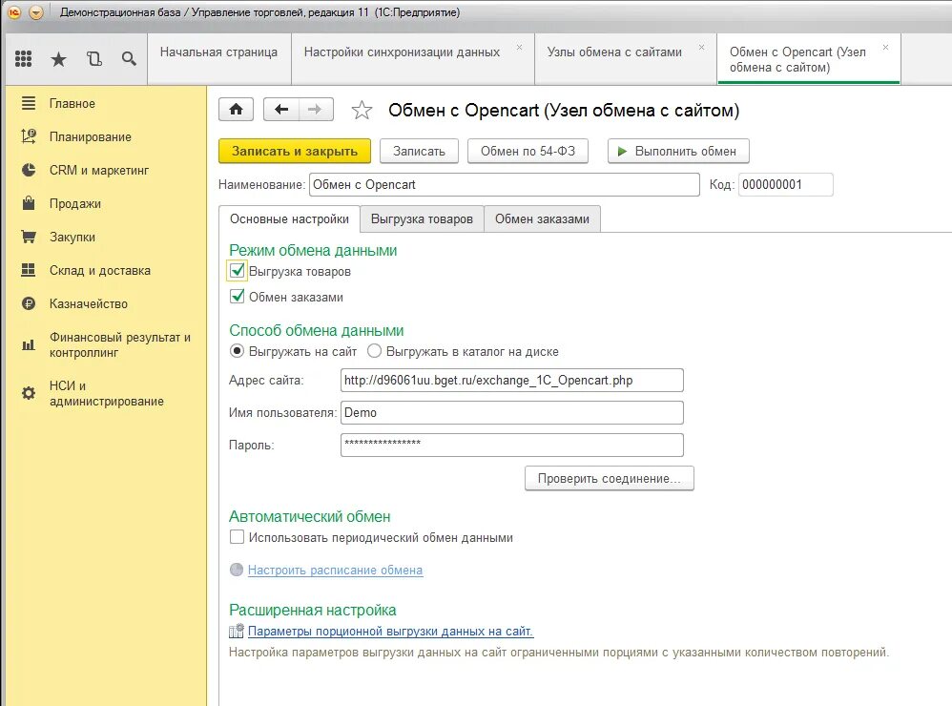Click Обмен по 54-ФЗ button
The width and height of the screenshot is (952, 706).
click(x=528, y=151)
